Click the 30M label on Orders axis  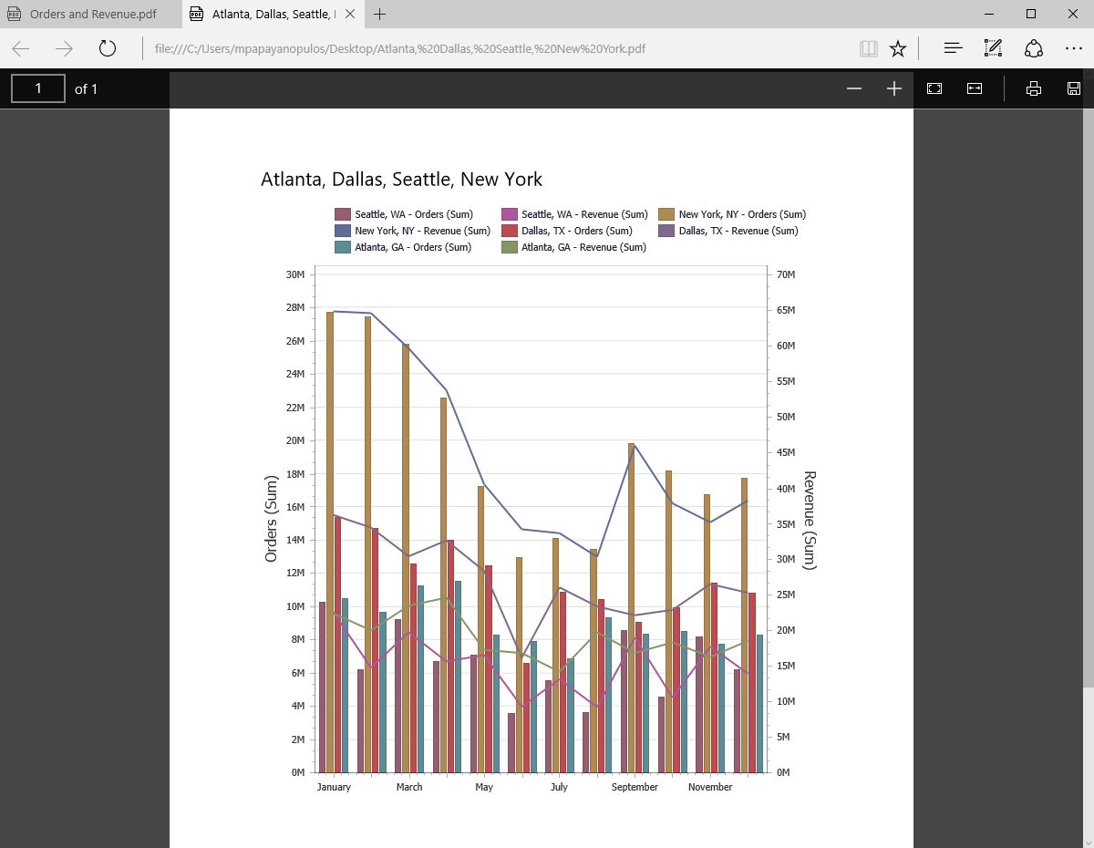(x=295, y=274)
